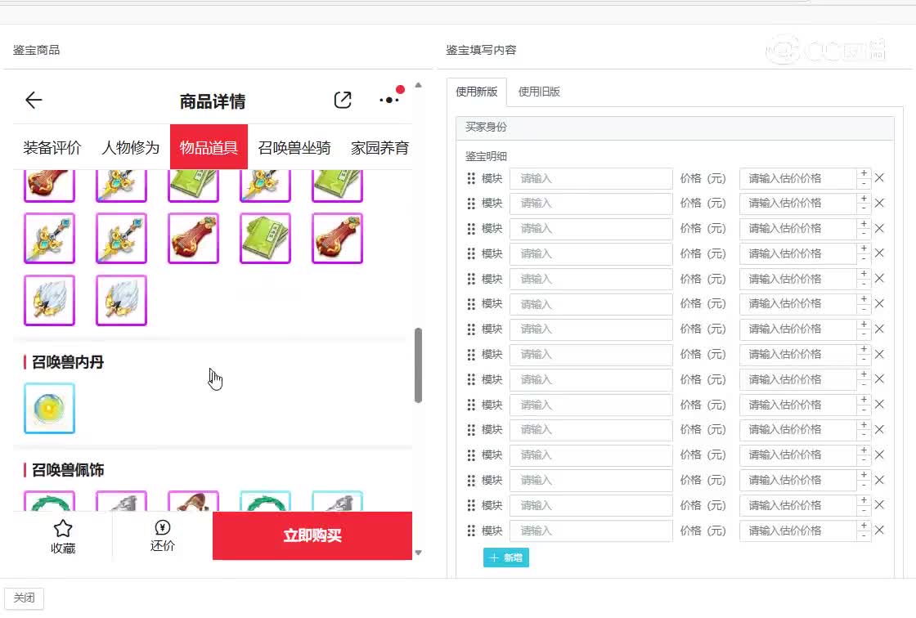Increase price with plus in last 模块 row
The image size is (916, 618).
864,526
